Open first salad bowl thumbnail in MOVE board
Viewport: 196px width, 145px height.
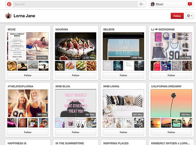click(12, 66)
